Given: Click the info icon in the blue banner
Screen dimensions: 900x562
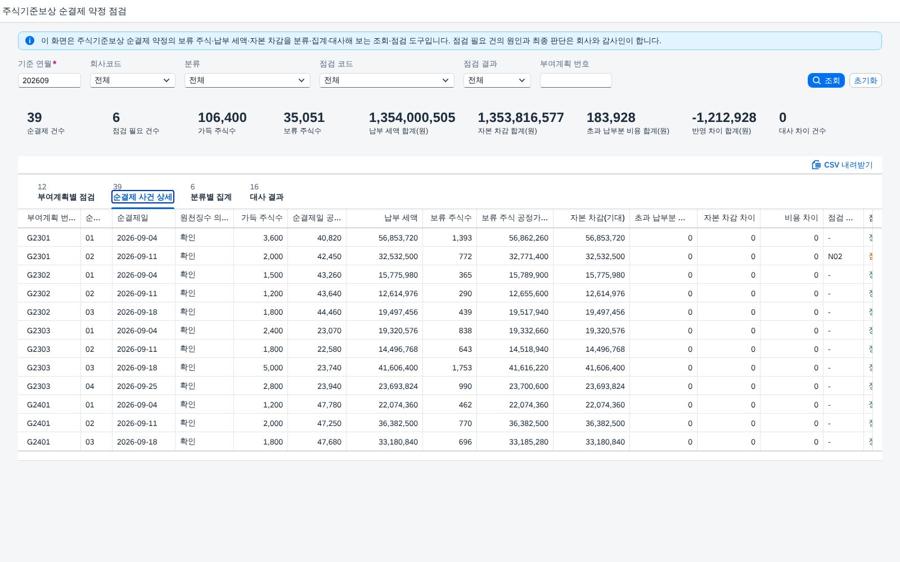Looking at the screenshot, I should (x=30, y=40).
